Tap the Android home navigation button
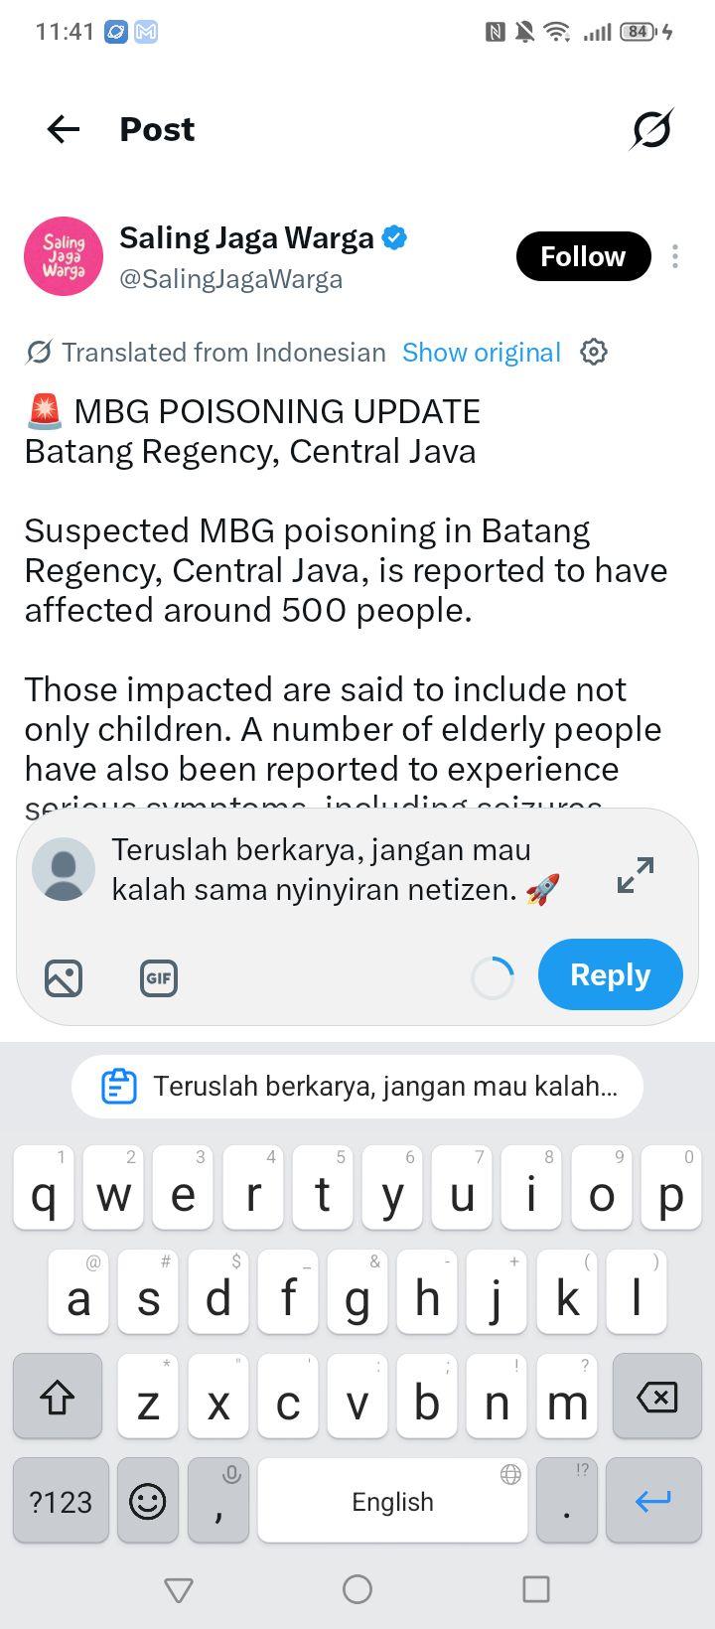The height and width of the screenshot is (1629, 715). point(357,1589)
